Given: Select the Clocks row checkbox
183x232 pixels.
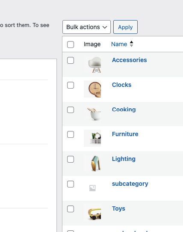Looking at the screenshot, I should (71, 85).
